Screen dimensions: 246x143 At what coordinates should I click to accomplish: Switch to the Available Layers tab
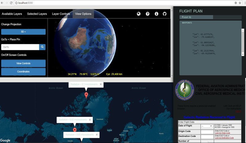(x=11, y=14)
